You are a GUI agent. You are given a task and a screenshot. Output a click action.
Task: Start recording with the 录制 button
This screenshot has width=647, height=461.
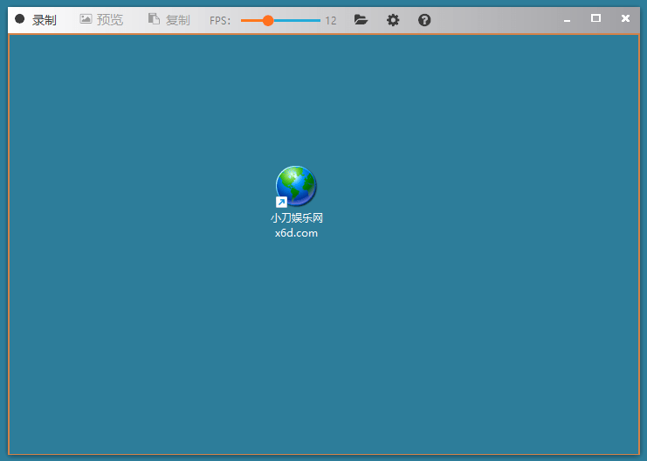click(x=44, y=19)
